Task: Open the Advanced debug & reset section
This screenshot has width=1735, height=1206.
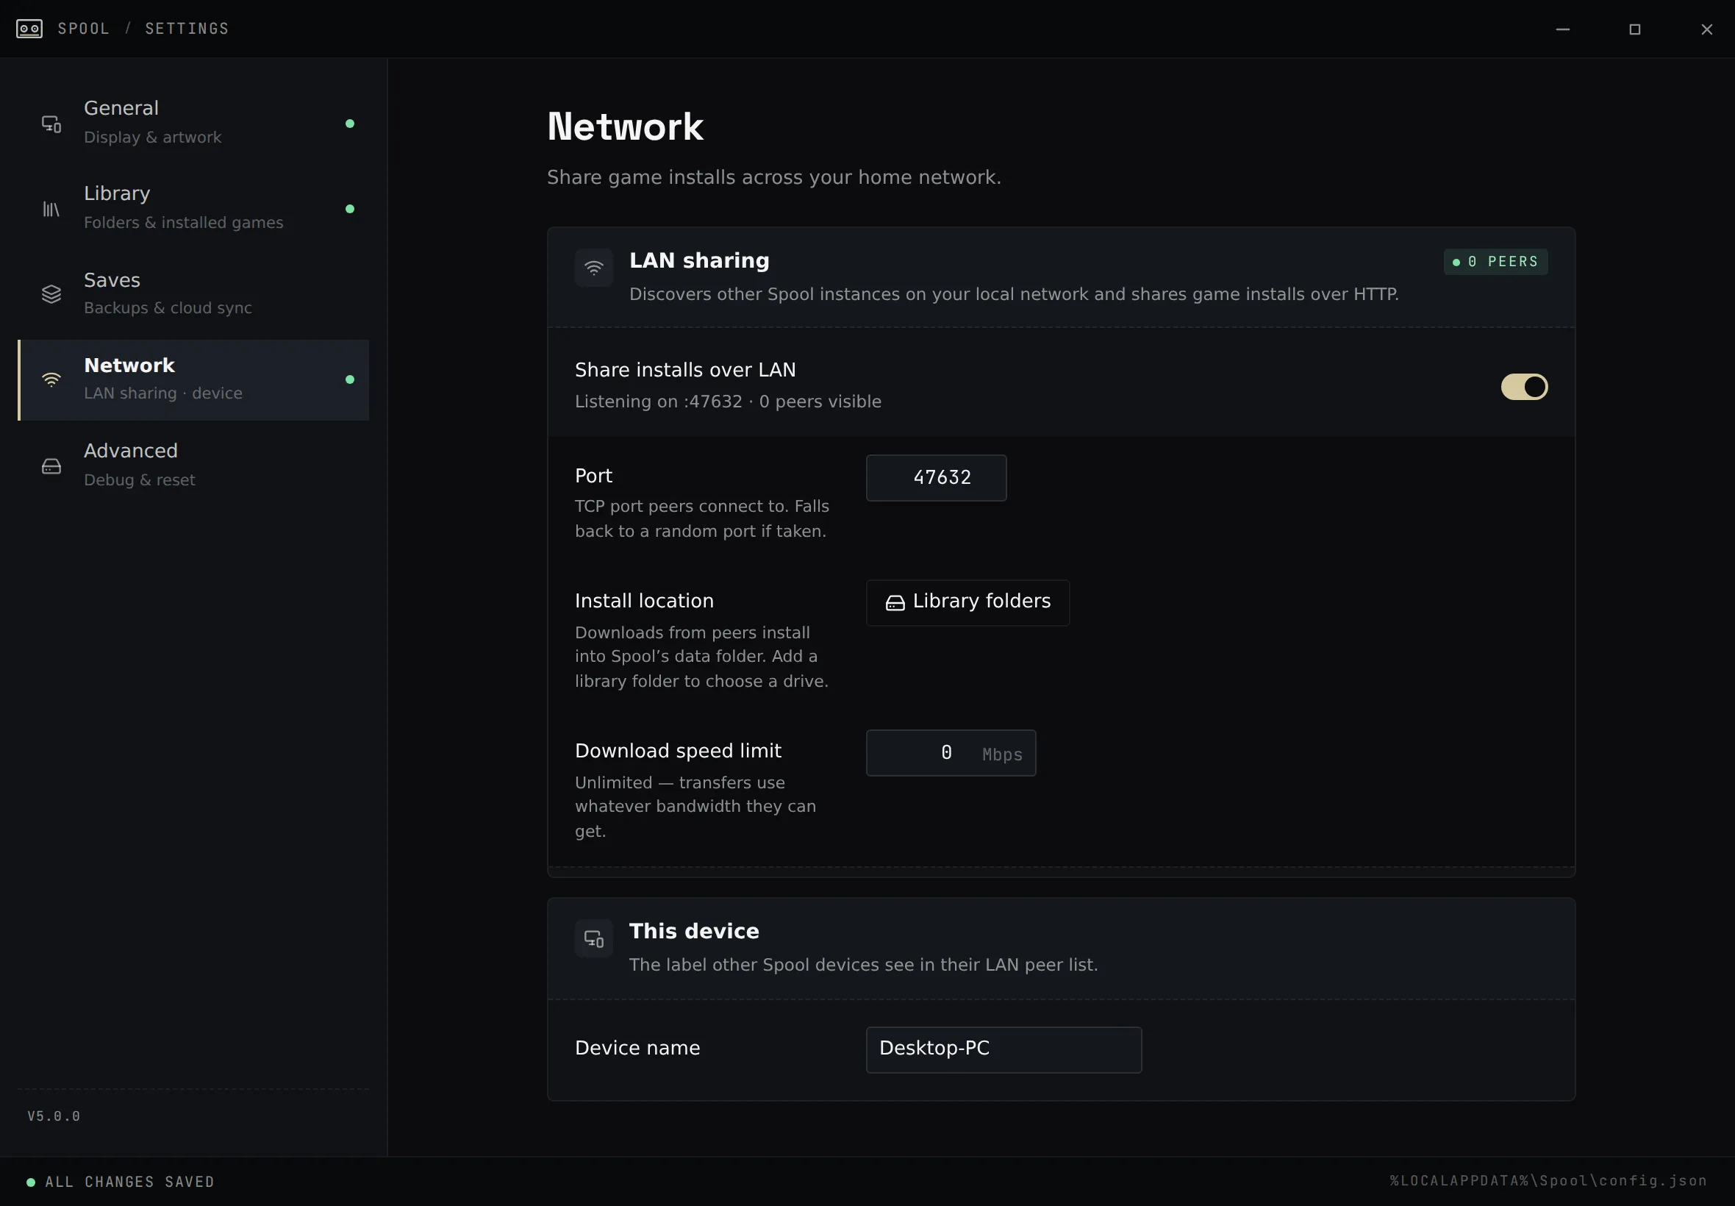Action: point(193,465)
